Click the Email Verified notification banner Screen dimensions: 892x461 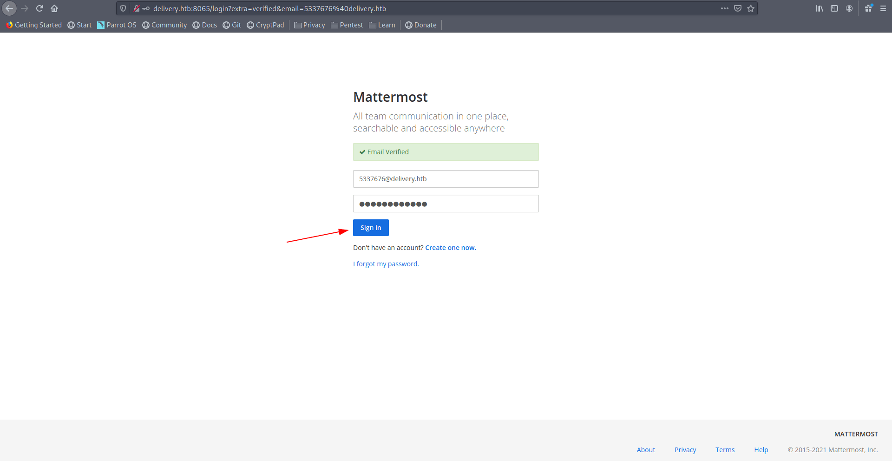[446, 152]
